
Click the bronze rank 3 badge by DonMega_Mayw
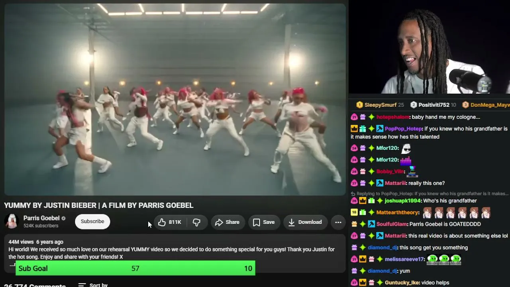465,105
